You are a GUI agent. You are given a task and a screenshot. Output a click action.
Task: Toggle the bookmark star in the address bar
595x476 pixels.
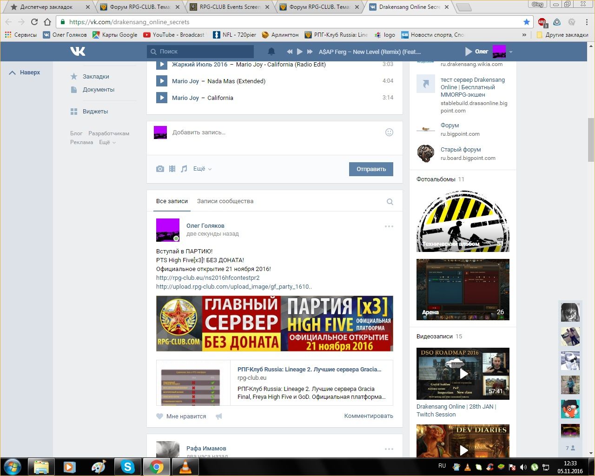pos(526,22)
